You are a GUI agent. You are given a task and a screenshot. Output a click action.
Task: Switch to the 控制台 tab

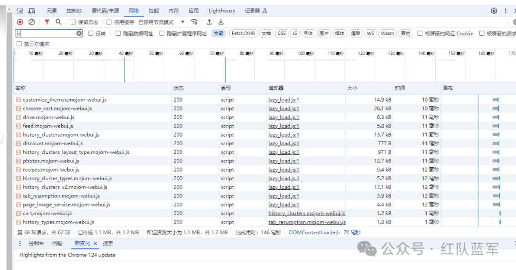pyautogui.click(x=74, y=11)
